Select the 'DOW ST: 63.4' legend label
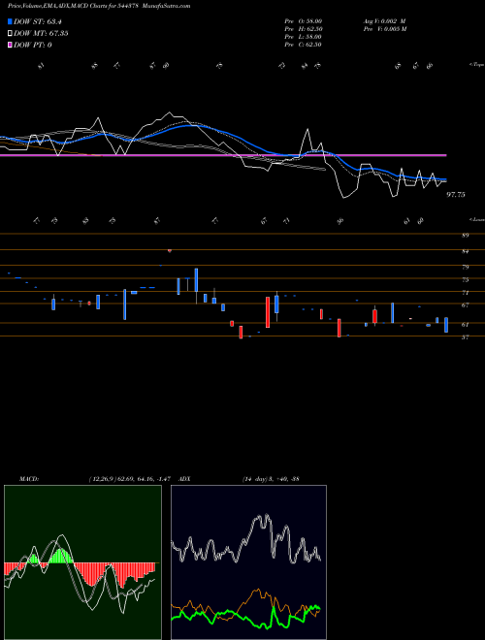The height and width of the screenshot is (640, 485). click(x=37, y=21)
